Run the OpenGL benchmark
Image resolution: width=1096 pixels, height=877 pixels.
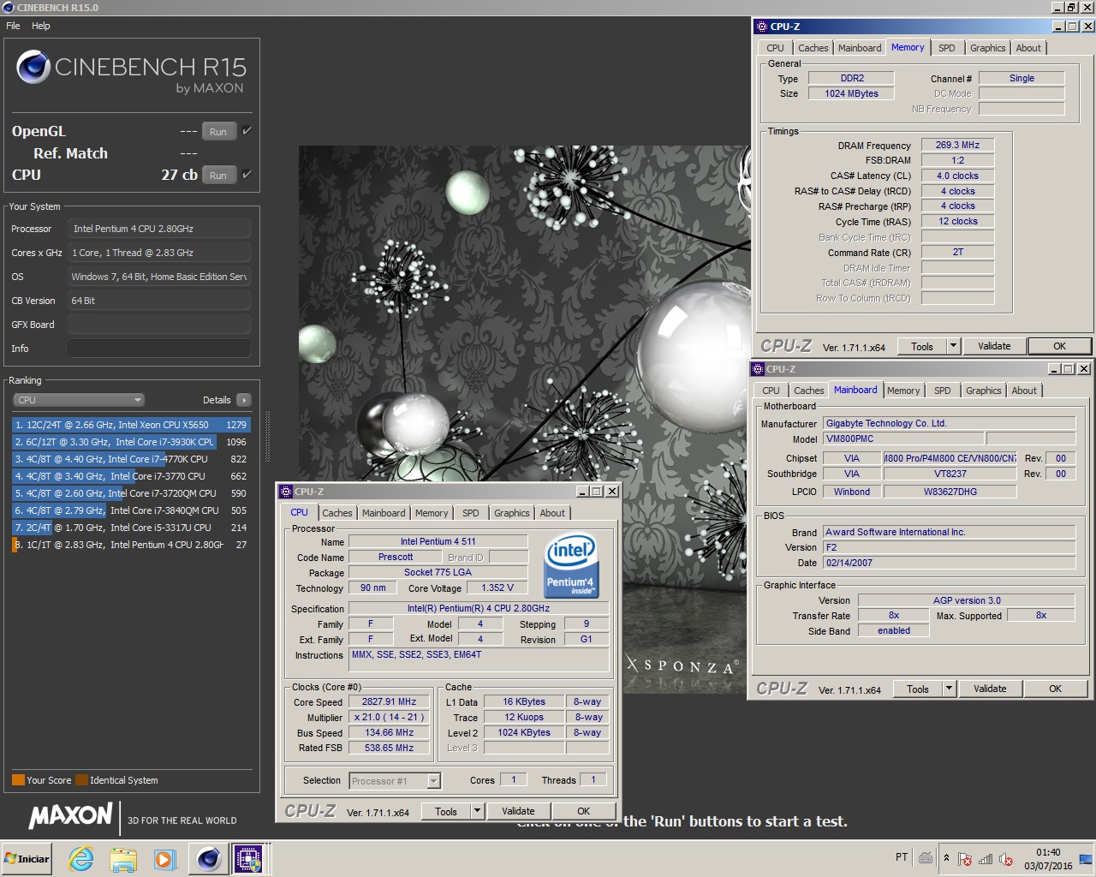coord(218,131)
